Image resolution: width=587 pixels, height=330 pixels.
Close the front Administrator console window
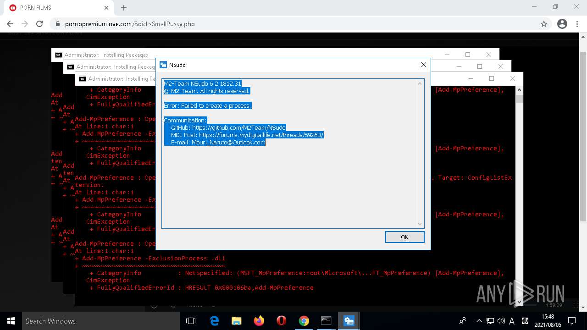513,78
